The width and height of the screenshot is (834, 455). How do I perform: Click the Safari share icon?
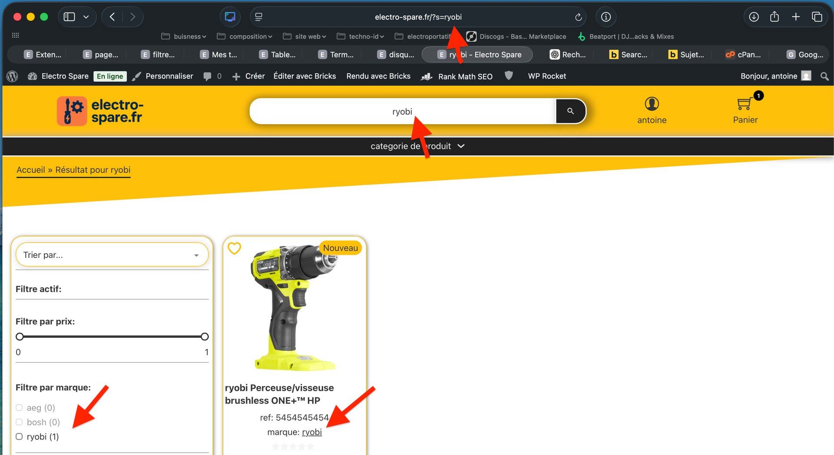(x=774, y=17)
